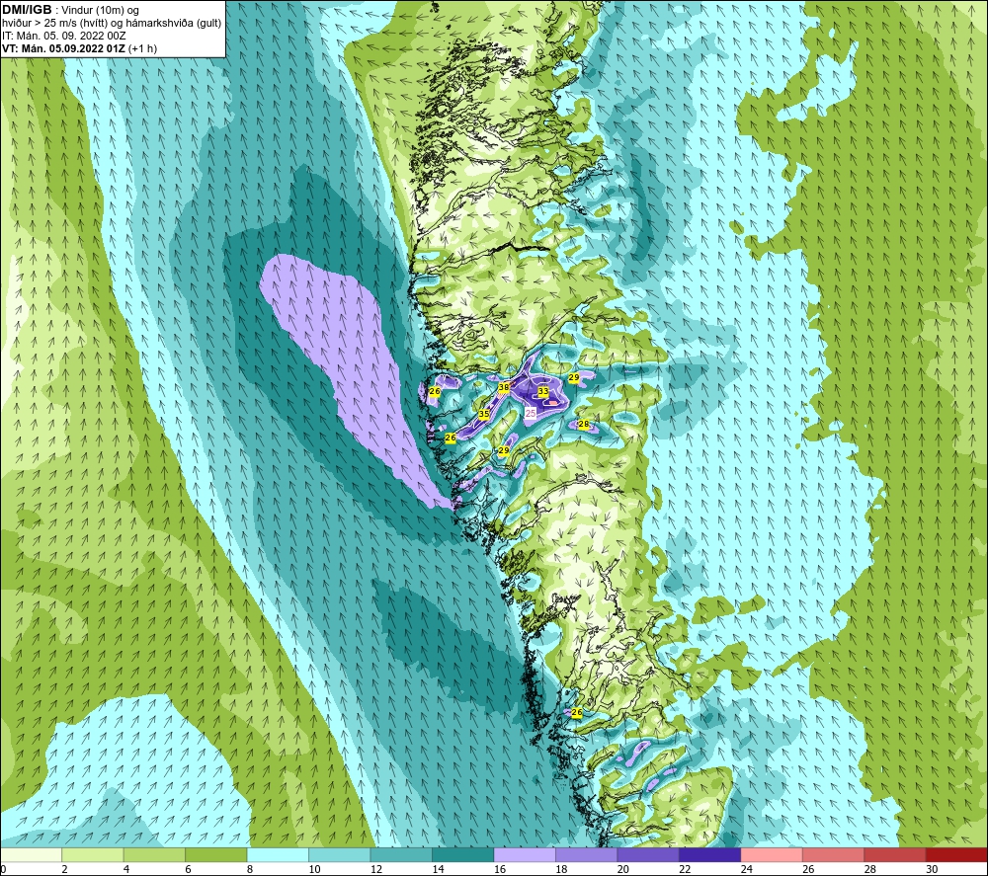
Task: Click the yellow gust label 33
Action: [x=543, y=391]
